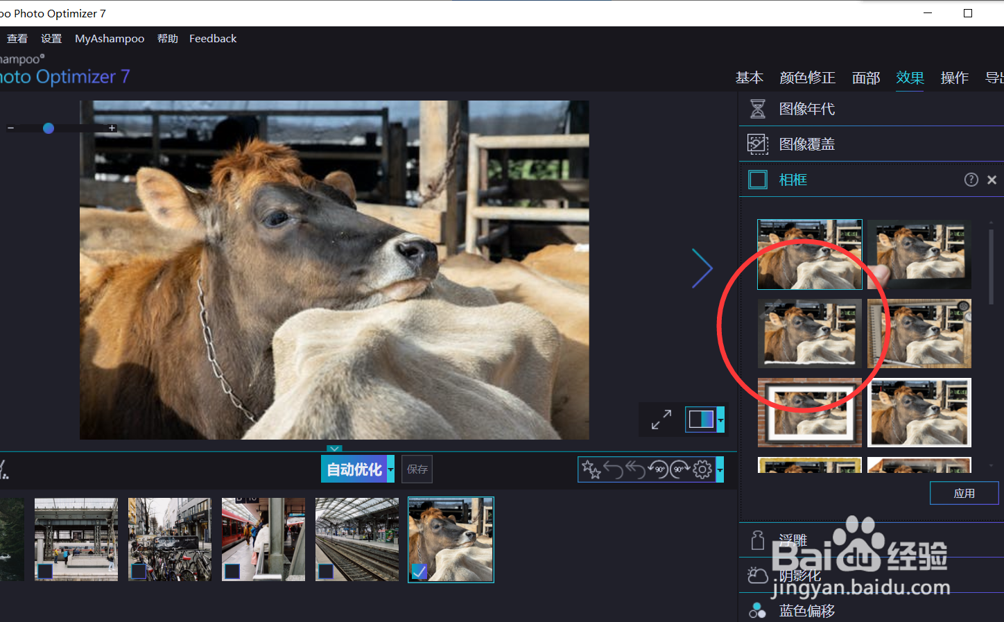Open the 设置 menu
This screenshot has height=622, width=1004.
(x=51, y=39)
